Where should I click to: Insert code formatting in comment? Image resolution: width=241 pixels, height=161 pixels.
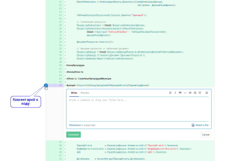[185, 93]
